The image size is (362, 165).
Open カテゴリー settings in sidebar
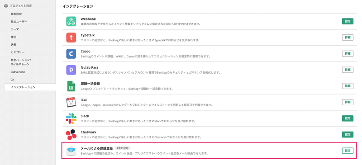[x=18, y=52]
